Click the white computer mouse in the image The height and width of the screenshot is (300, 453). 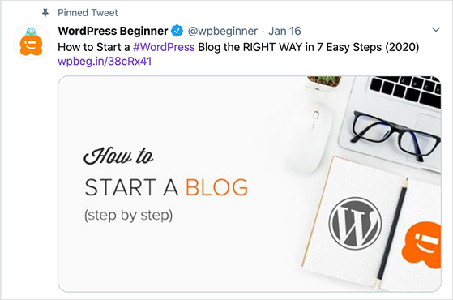click(309, 136)
